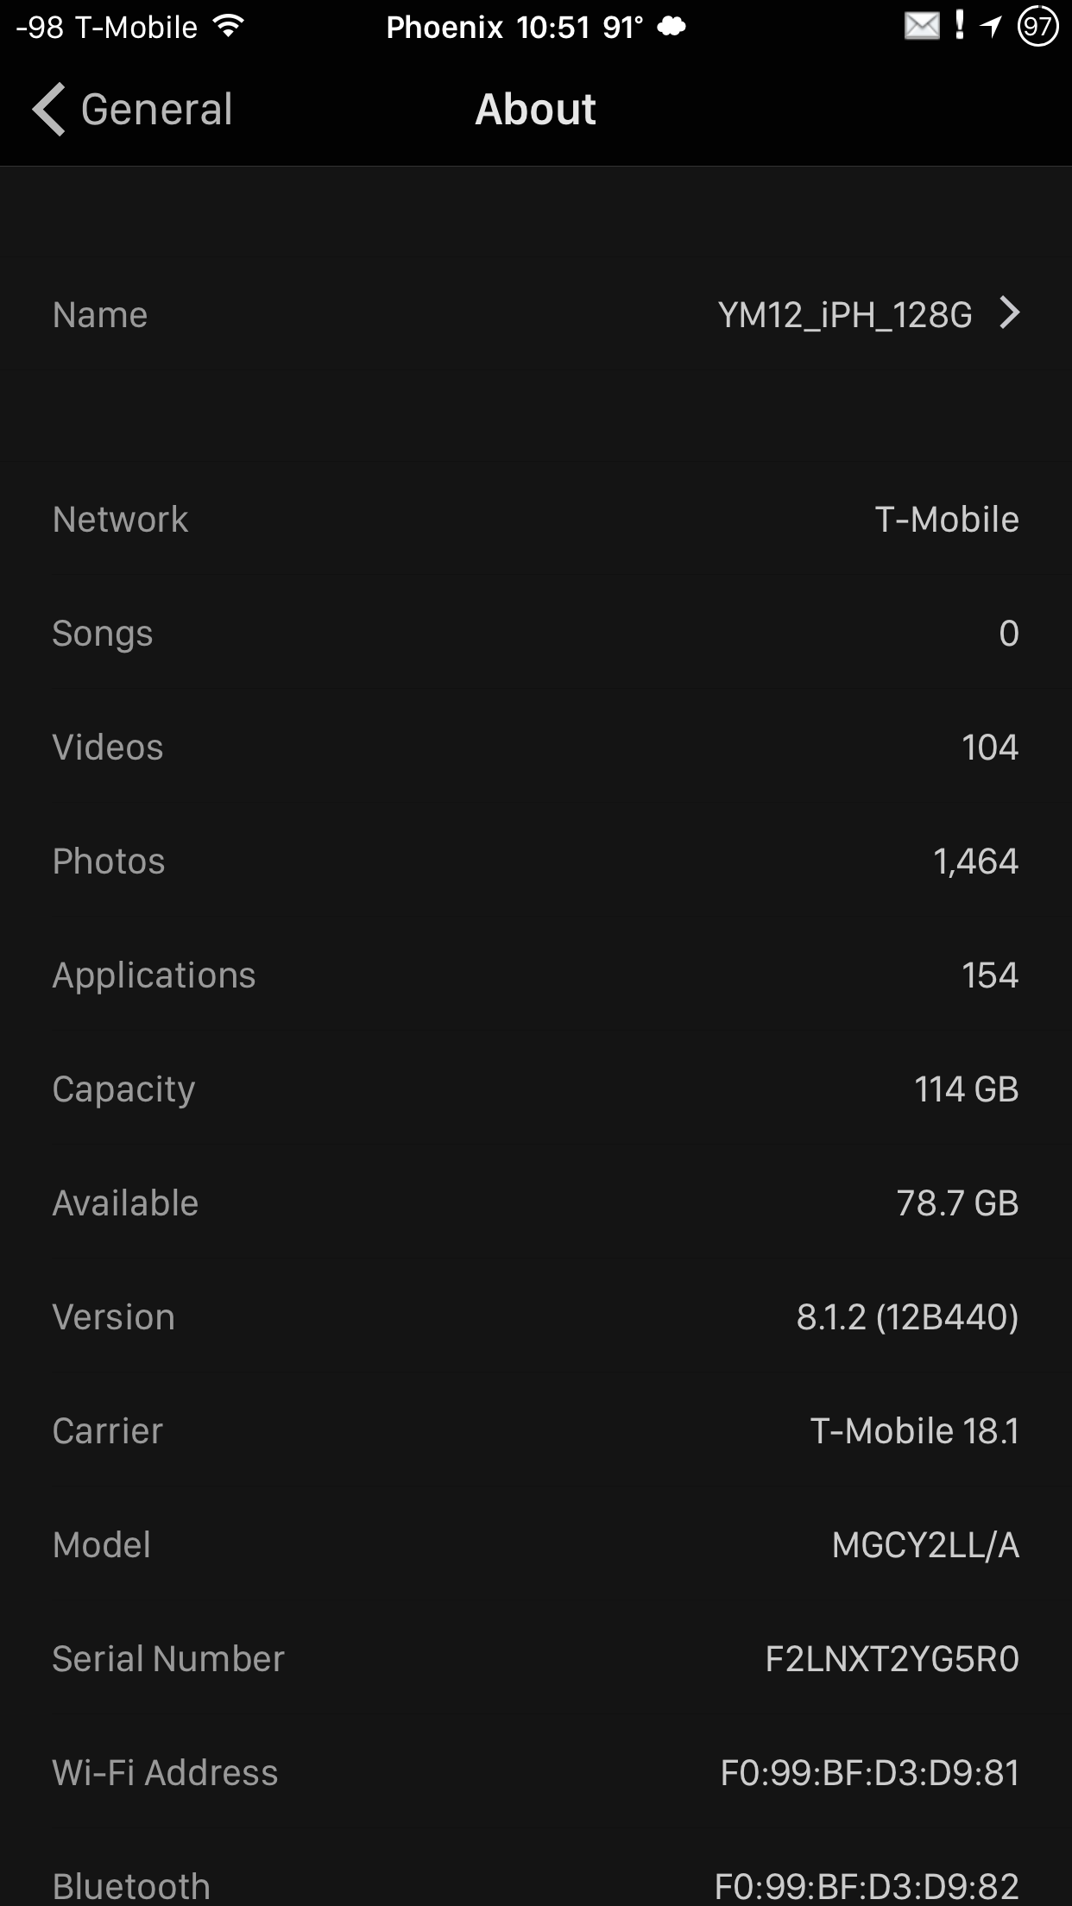Open device name YM12_iPH_128G
The height and width of the screenshot is (1906, 1072).
click(844, 315)
